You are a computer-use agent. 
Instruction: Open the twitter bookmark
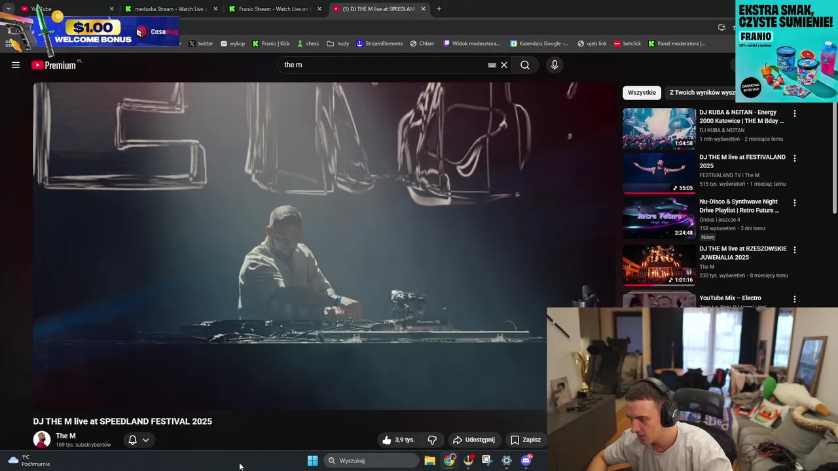[x=201, y=44]
